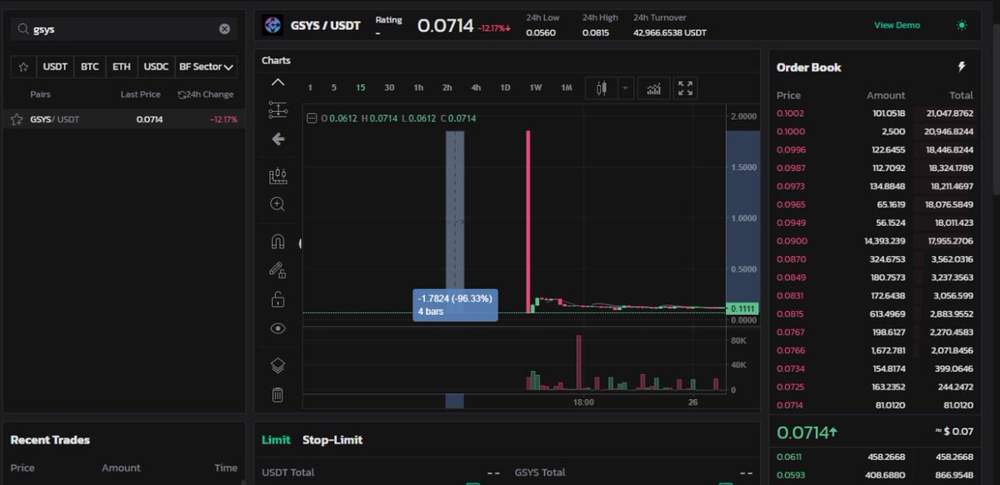Click the -1.7824 (-96.33%) measurement label
This screenshot has height=485, width=1000.
pyautogui.click(x=455, y=305)
